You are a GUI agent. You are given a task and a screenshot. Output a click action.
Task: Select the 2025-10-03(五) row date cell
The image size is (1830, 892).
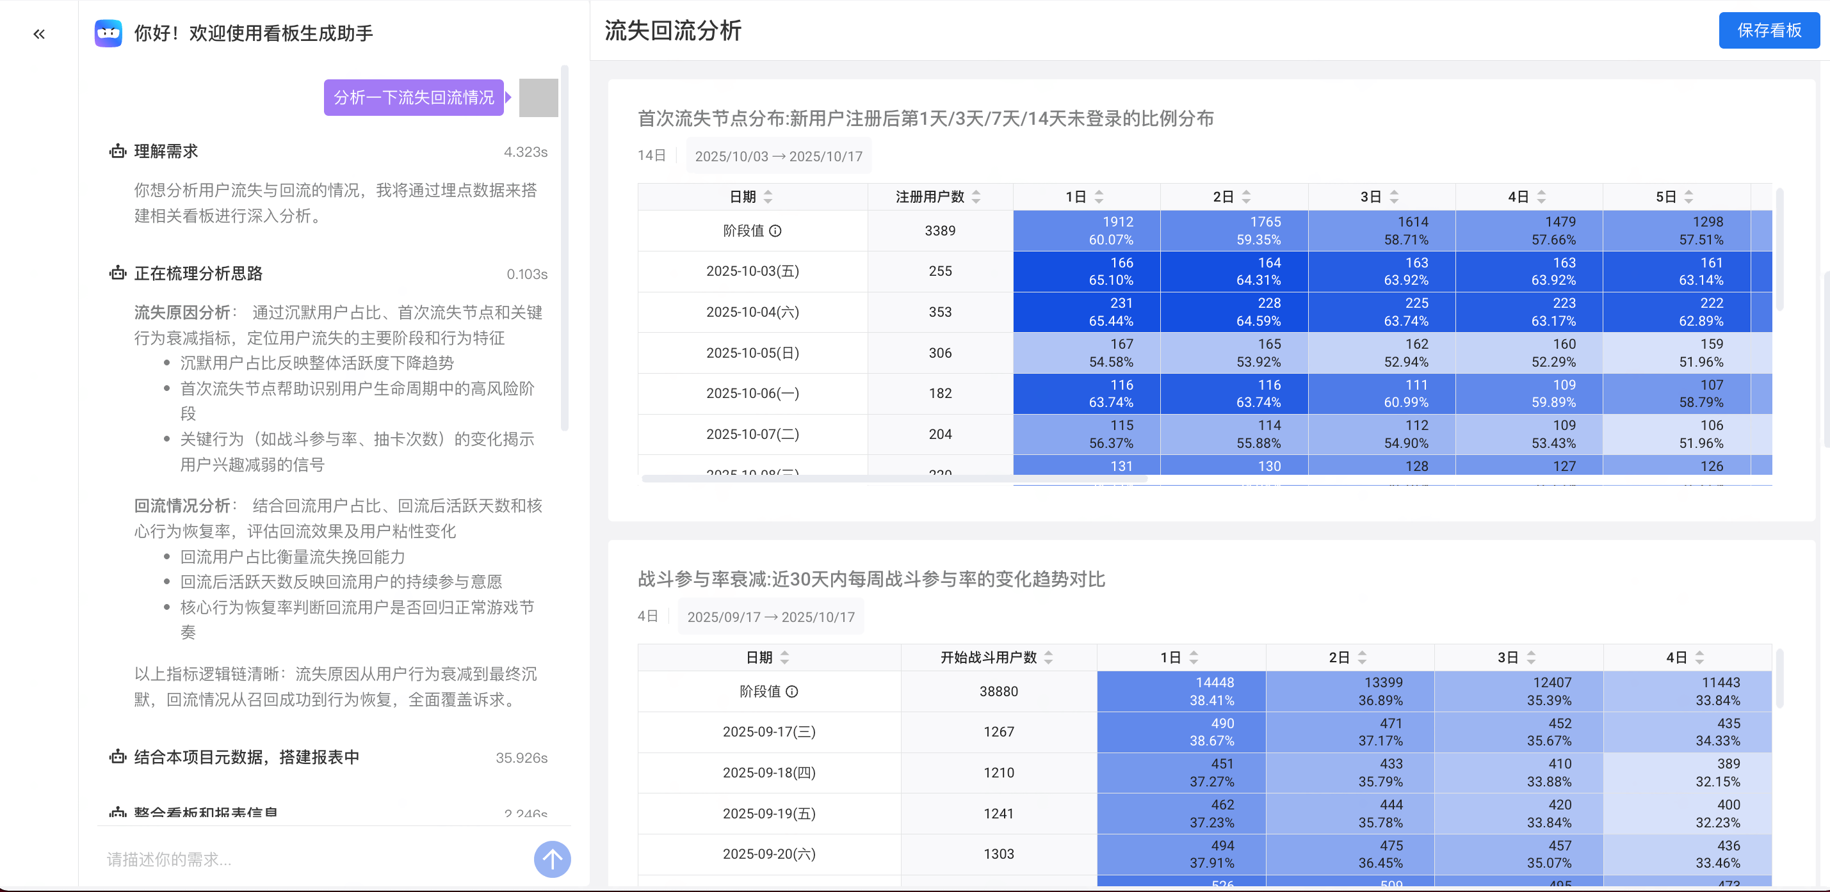752,271
